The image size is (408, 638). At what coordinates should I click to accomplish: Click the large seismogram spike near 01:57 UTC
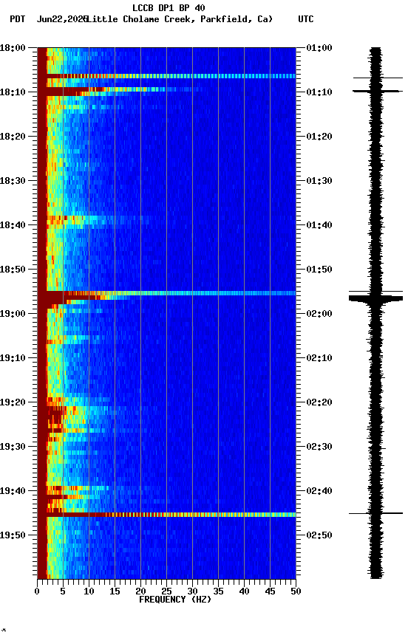375,298
